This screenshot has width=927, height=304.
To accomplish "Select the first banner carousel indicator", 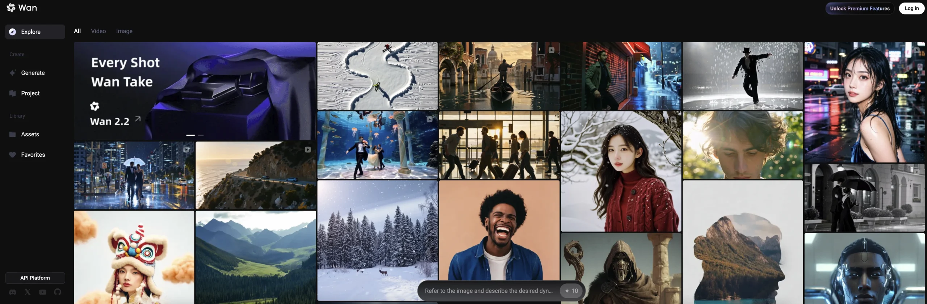I will point(190,135).
